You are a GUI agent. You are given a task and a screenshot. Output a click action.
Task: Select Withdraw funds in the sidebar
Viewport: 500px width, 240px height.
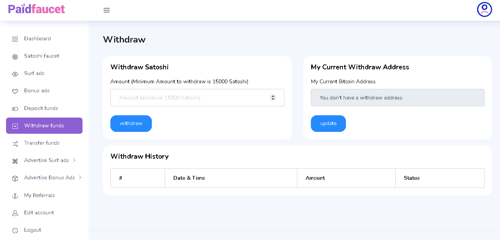[44, 126]
